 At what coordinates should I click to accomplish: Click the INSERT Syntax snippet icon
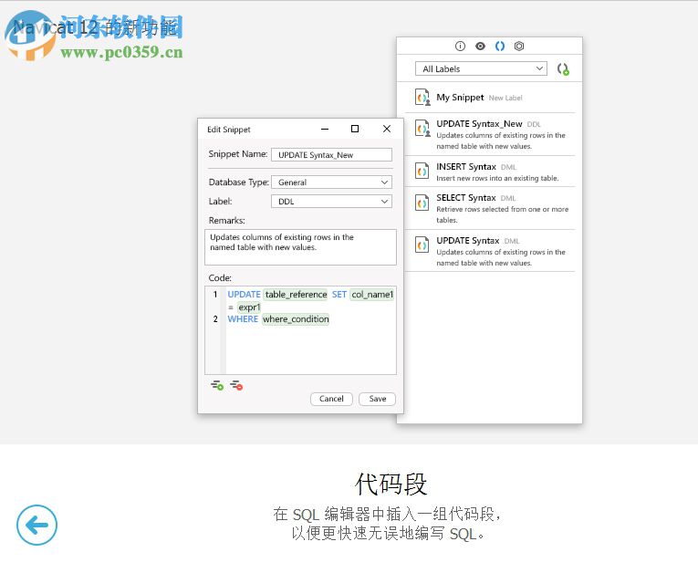tap(422, 171)
